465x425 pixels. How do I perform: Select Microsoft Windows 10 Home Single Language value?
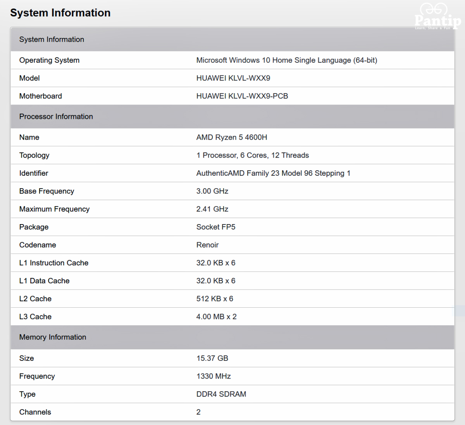(x=287, y=60)
